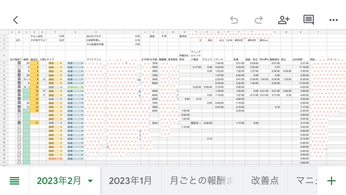Tap the Undo icon in the toolbar
The width and height of the screenshot is (346, 195).
[x=234, y=20]
